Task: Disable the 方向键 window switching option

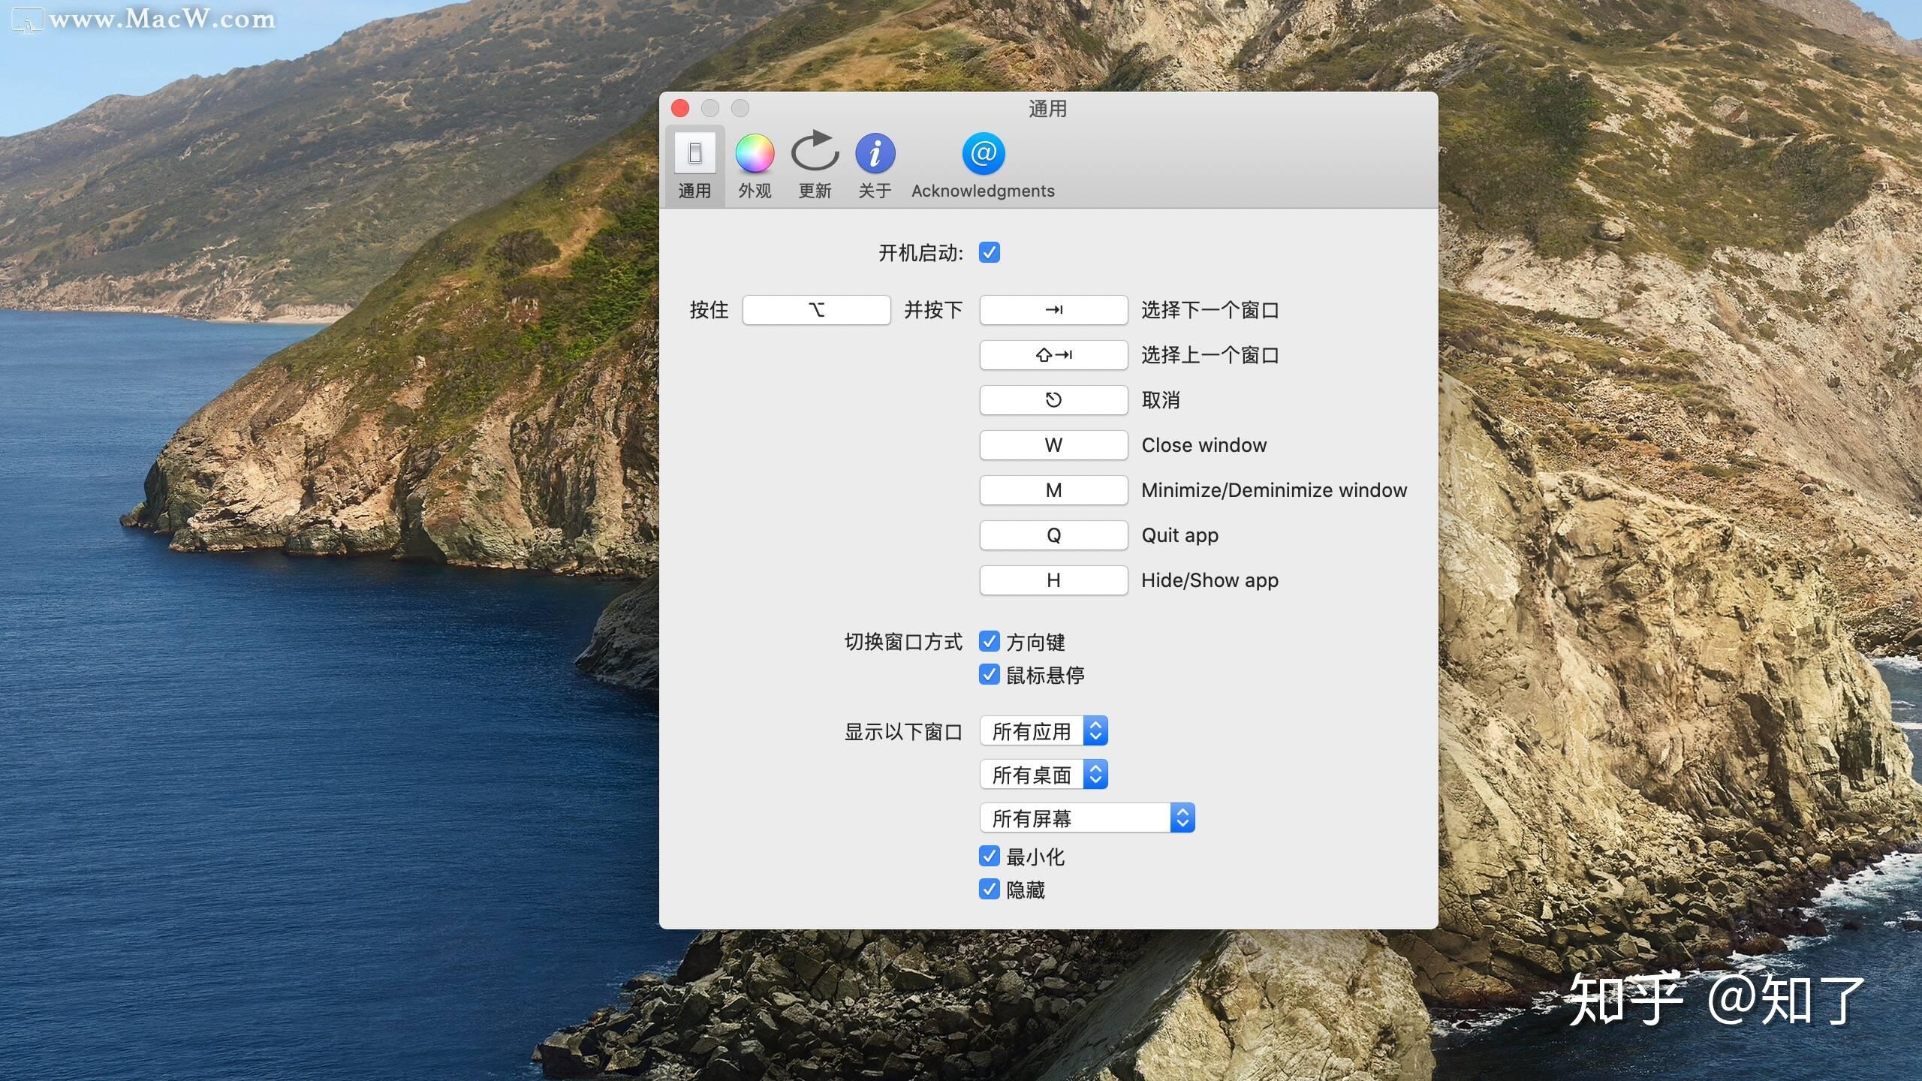Action: [x=990, y=641]
